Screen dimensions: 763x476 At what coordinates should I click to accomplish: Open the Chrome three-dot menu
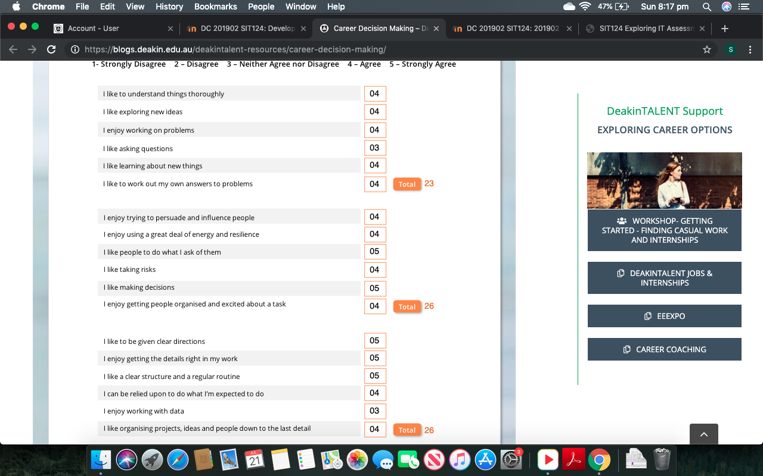pos(750,49)
